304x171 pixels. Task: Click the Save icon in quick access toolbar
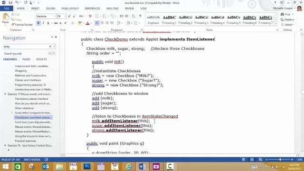10,3
